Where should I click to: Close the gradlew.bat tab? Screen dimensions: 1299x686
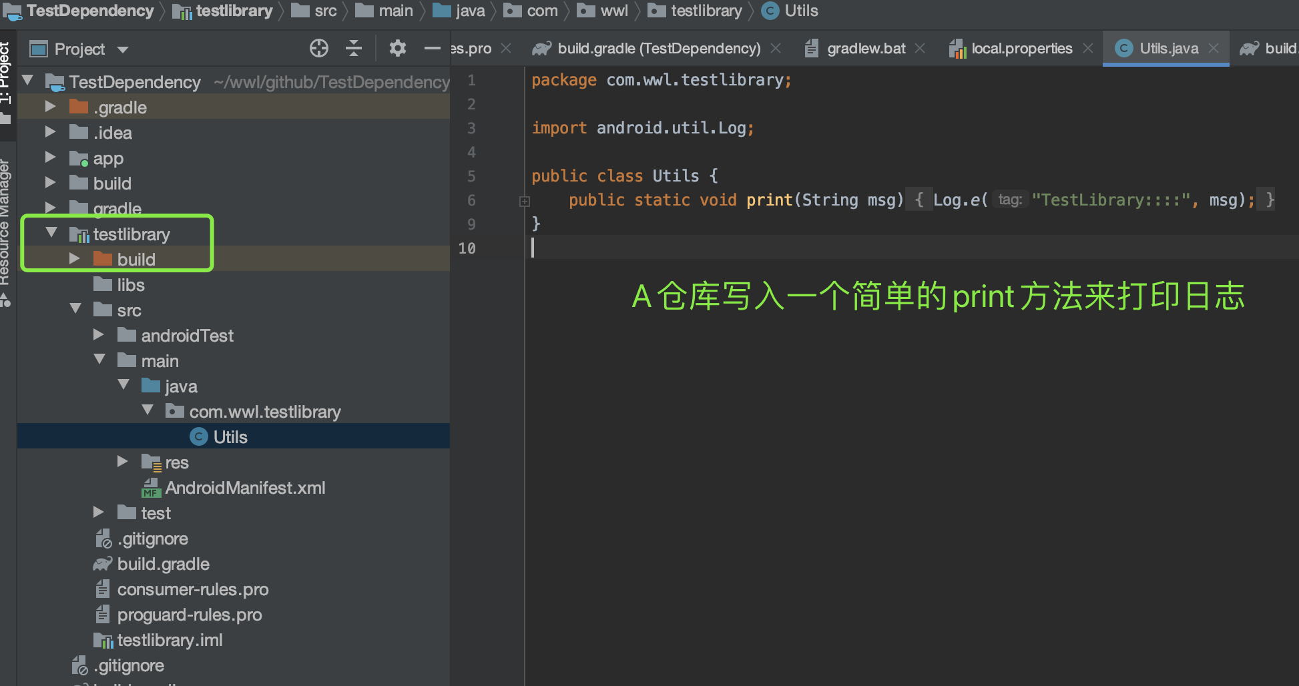tap(920, 49)
